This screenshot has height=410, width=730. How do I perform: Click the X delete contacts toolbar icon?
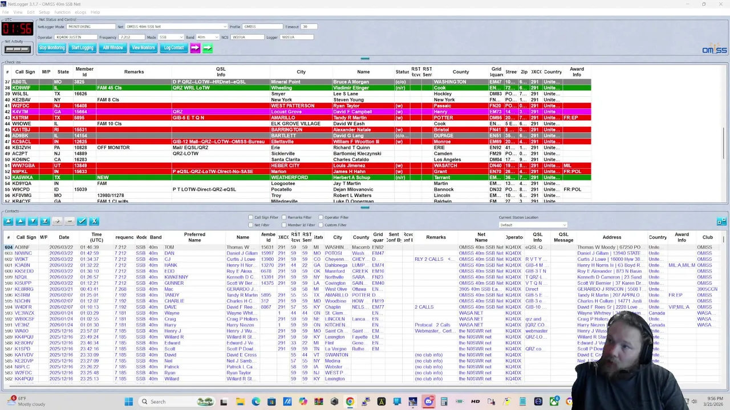[95, 221]
